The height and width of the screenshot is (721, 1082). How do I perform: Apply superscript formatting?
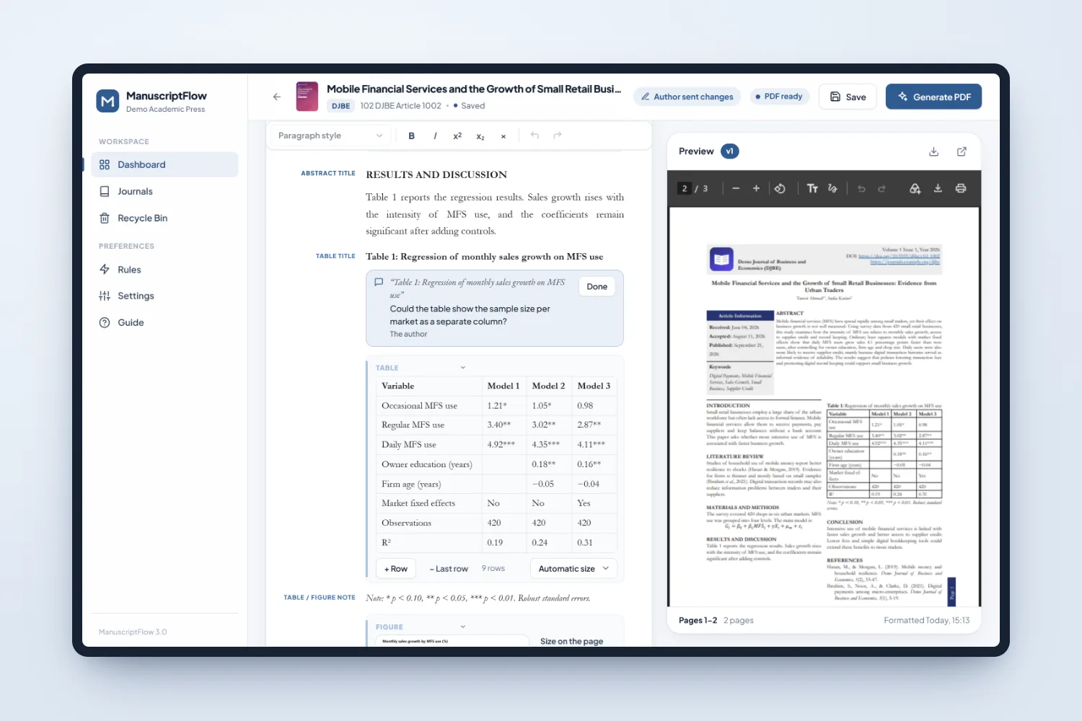(457, 136)
